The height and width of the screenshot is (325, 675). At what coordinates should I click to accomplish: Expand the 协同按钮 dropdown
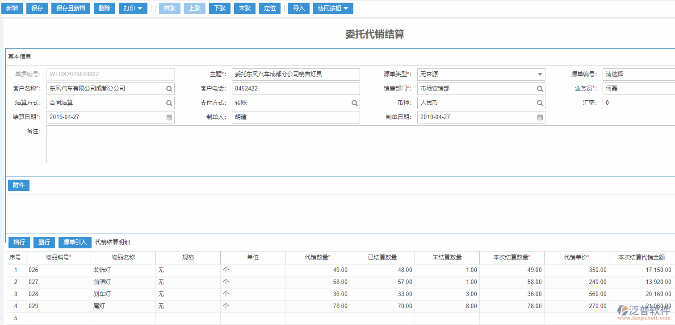333,8
